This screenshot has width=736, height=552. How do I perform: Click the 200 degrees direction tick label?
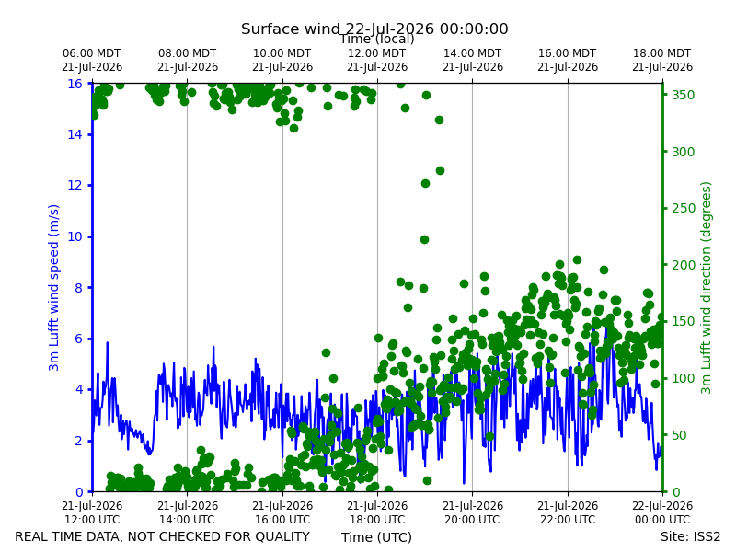click(x=683, y=265)
